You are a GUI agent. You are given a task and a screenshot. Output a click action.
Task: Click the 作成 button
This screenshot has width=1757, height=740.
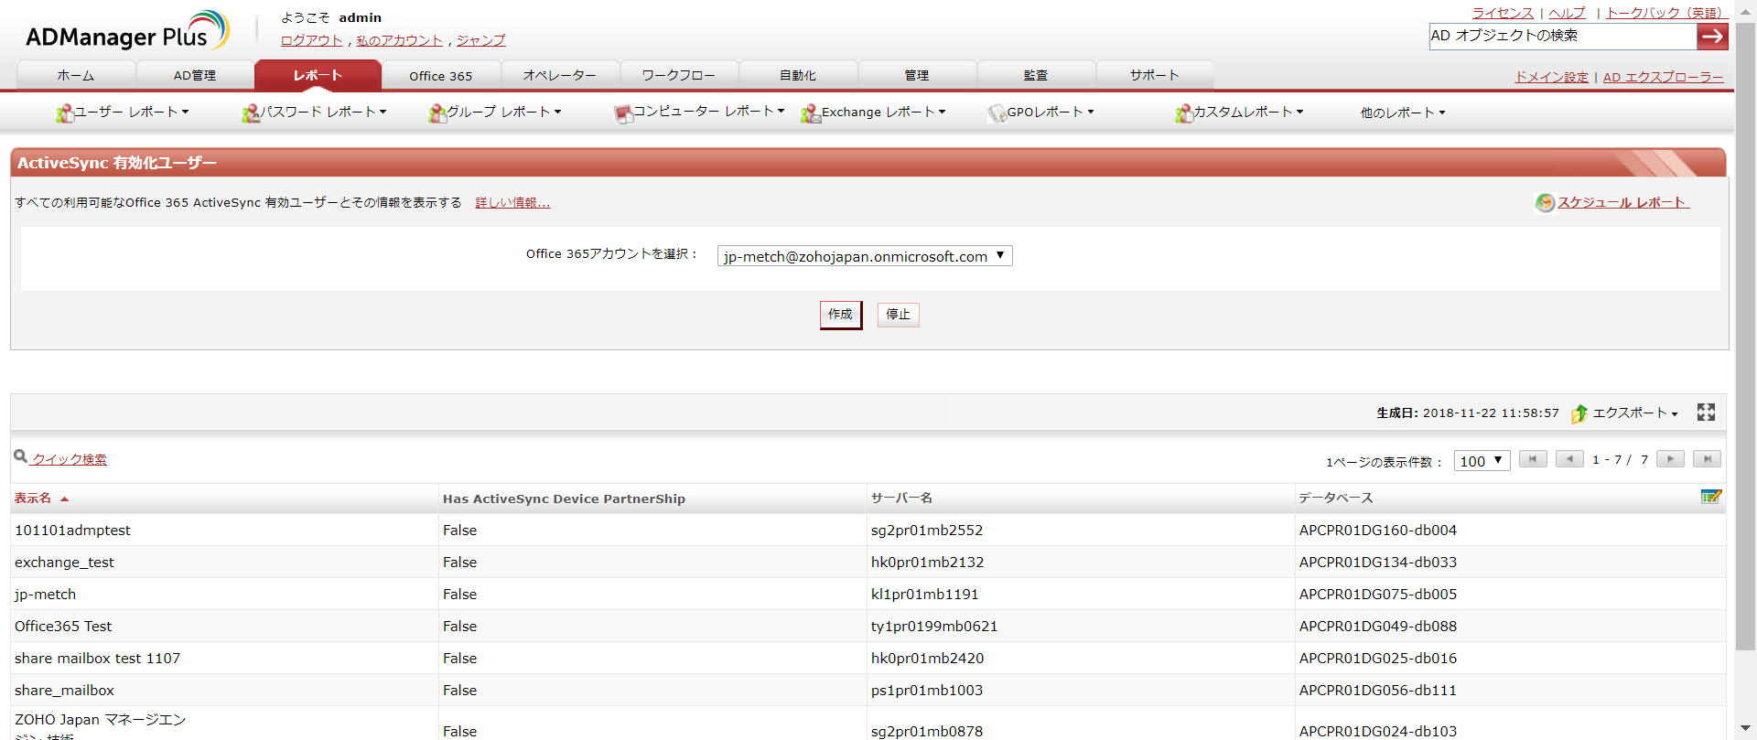pyautogui.click(x=841, y=315)
